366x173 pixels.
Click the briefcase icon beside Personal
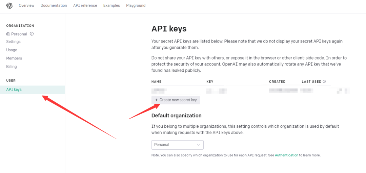[x=8, y=34]
